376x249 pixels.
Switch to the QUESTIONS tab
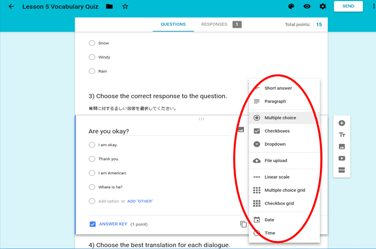click(173, 24)
